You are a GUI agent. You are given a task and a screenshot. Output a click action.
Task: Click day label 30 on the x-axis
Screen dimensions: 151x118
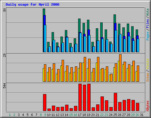(x=137, y=115)
